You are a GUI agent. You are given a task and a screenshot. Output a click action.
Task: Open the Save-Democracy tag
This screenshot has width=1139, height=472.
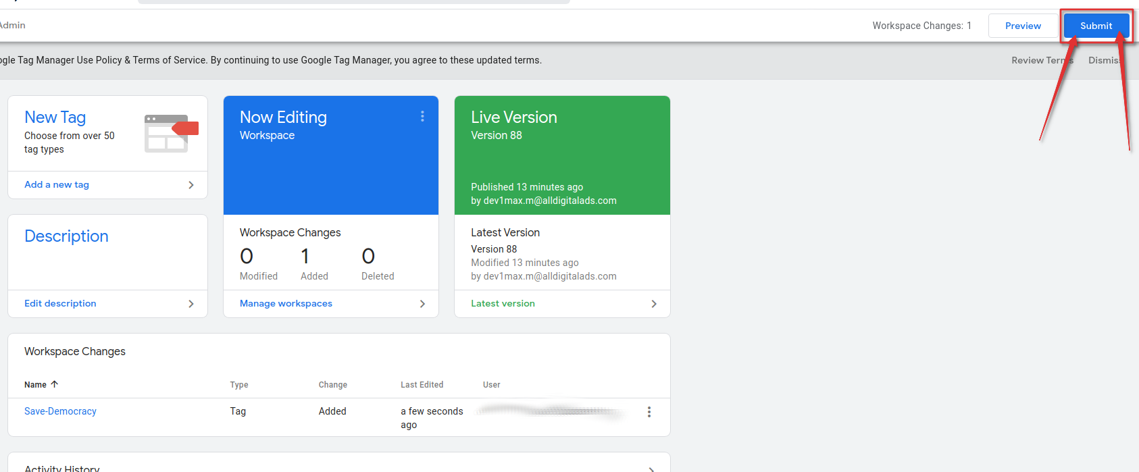click(60, 411)
